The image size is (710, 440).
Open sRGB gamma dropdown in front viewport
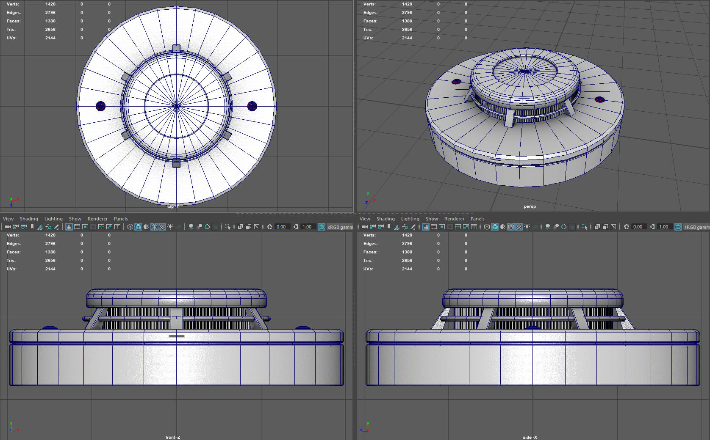(x=340, y=227)
